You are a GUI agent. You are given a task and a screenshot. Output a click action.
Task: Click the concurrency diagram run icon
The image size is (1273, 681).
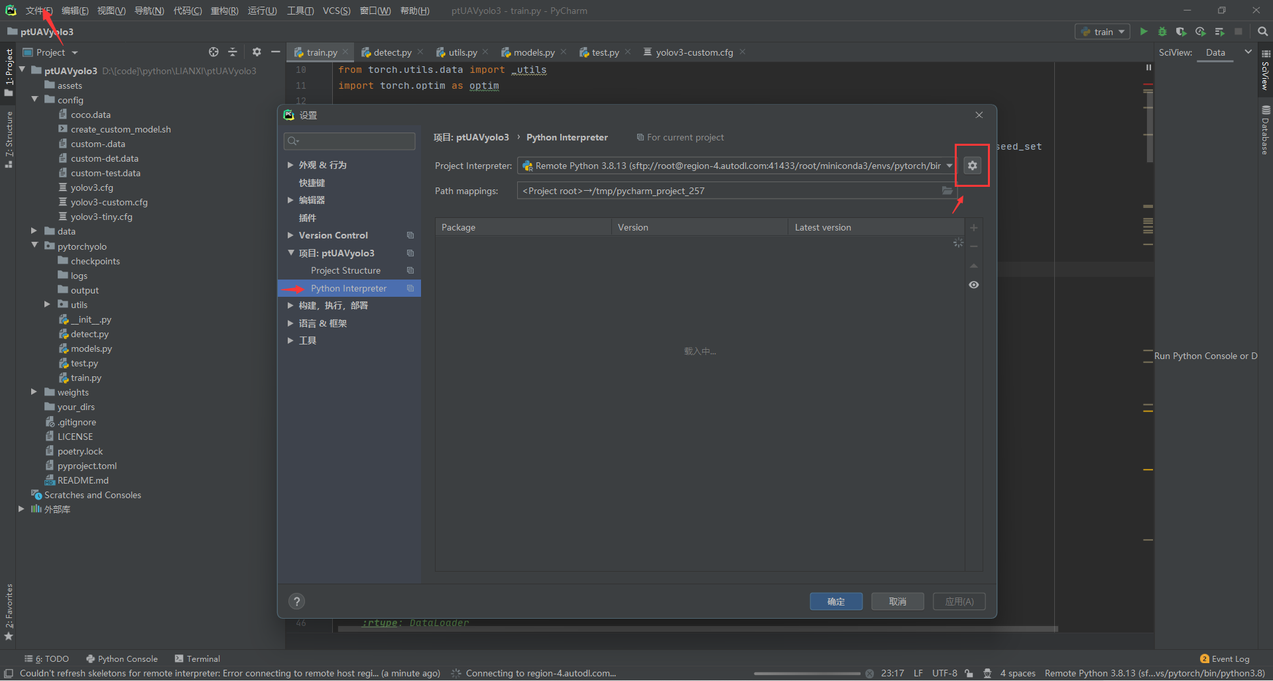(1219, 31)
